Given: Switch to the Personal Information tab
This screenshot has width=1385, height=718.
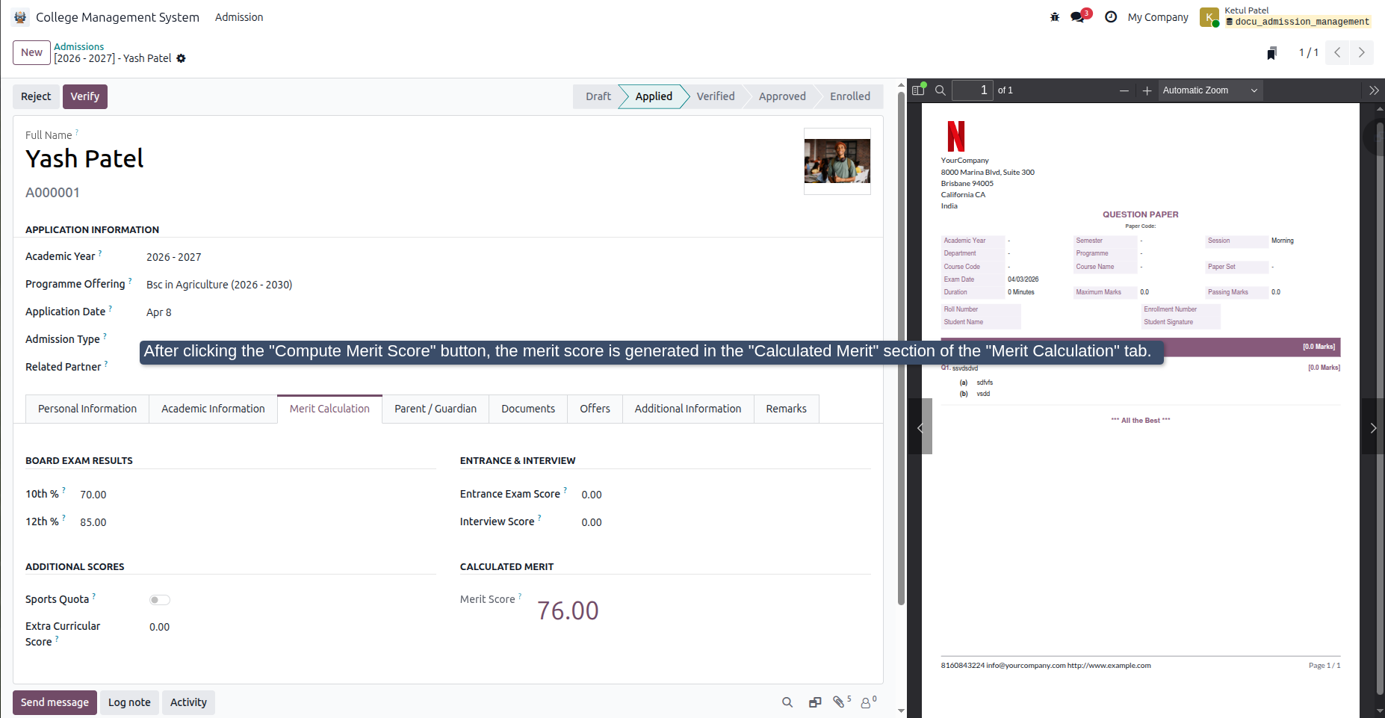Looking at the screenshot, I should click(87, 409).
